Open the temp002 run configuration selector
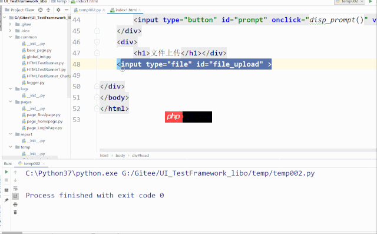 click(x=349, y=1)
